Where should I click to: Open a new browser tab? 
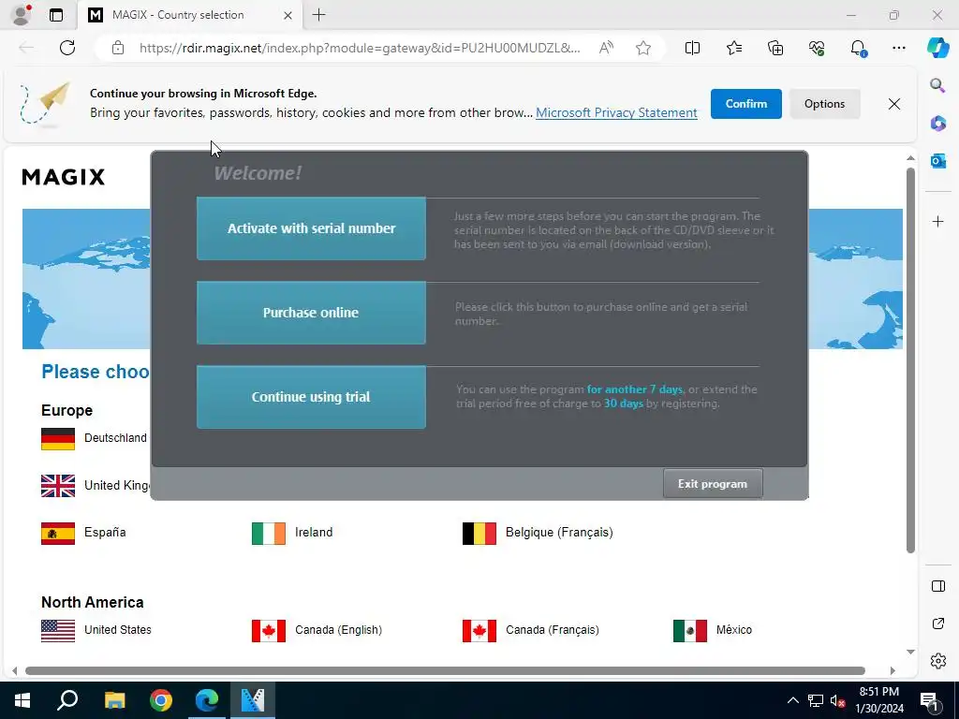318,15
